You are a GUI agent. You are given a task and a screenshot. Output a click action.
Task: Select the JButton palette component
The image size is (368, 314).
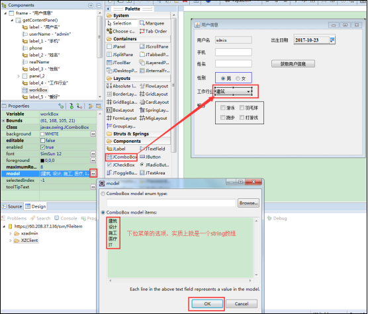coord(150,157)
